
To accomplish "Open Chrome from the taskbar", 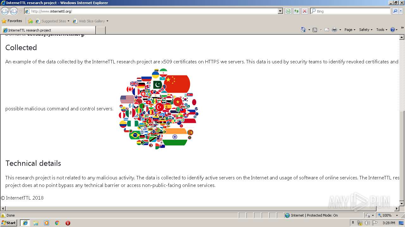I will pos(57,223).
